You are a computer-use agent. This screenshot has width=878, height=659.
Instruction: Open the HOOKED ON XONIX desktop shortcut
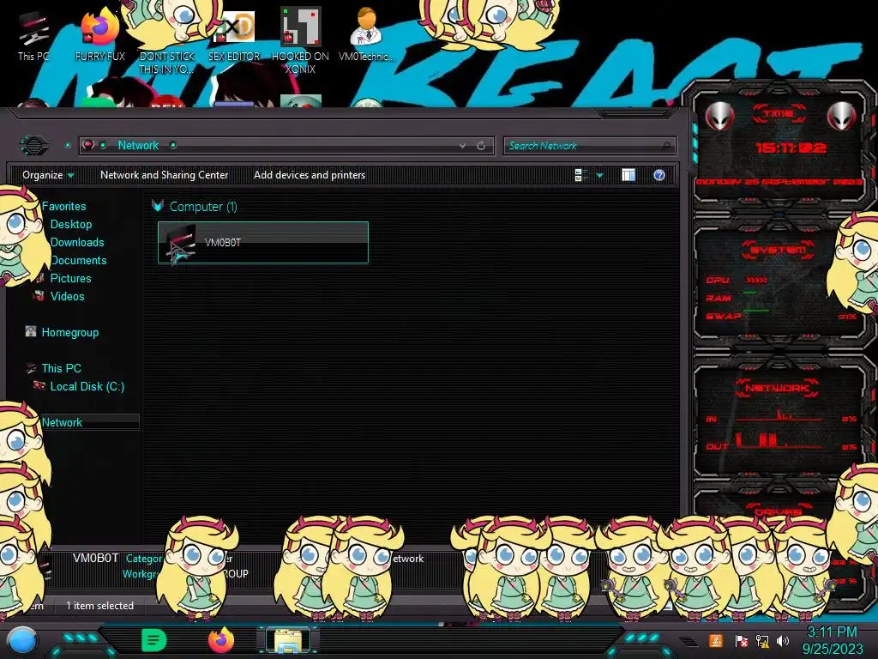click(300, 41)
